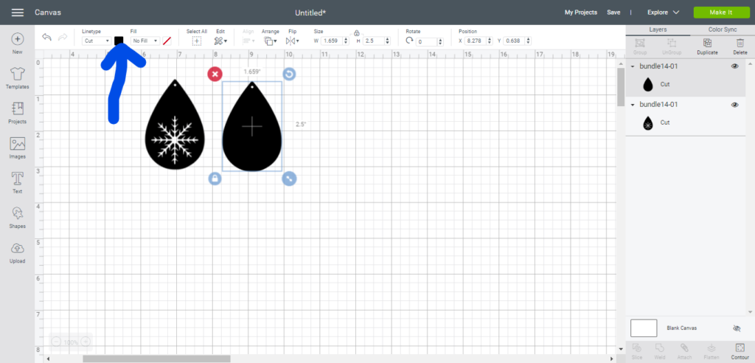755x363 pixels.
Task: Hide the second bundle14-01 layer
Action: coord(734,105)
